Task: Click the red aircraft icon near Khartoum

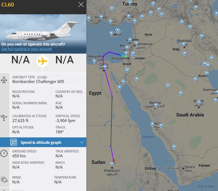Action: pos(114,161)
